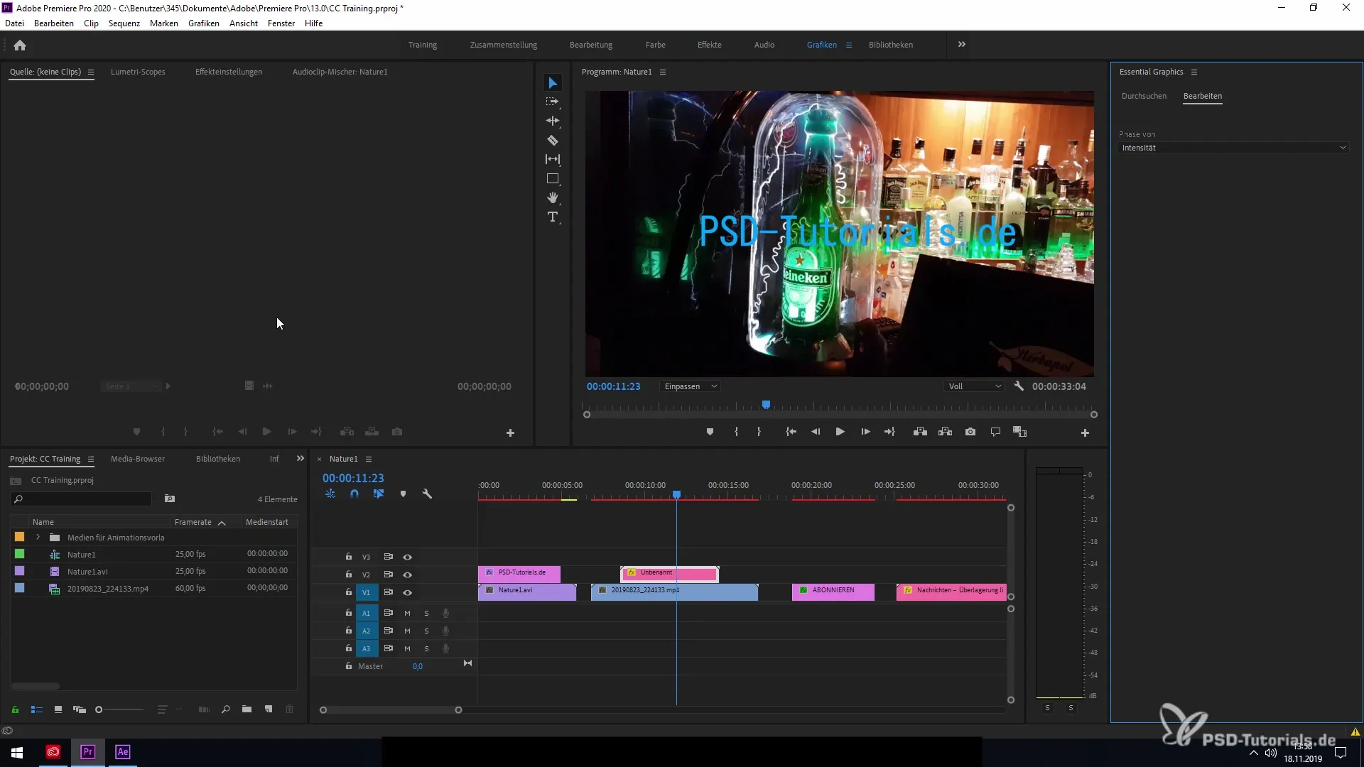The image size is (1364, 767).
Task: Solo audio track A2
Action: coord(426,631)
